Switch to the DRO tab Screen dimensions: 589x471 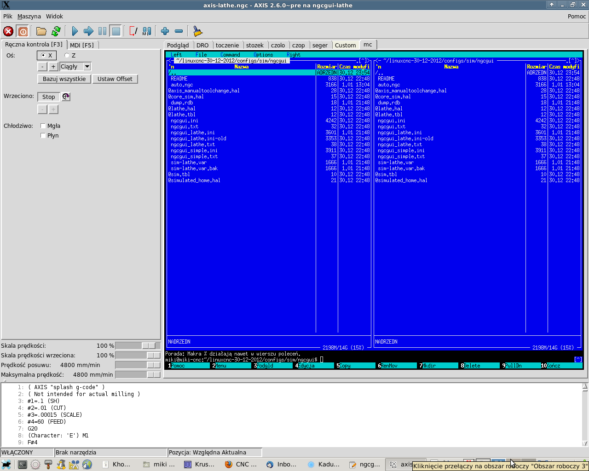tap(202, 45)
